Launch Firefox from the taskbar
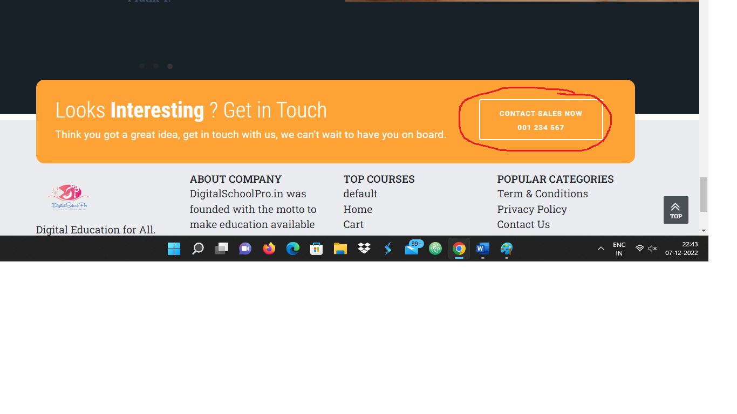 tap(269, 249)
